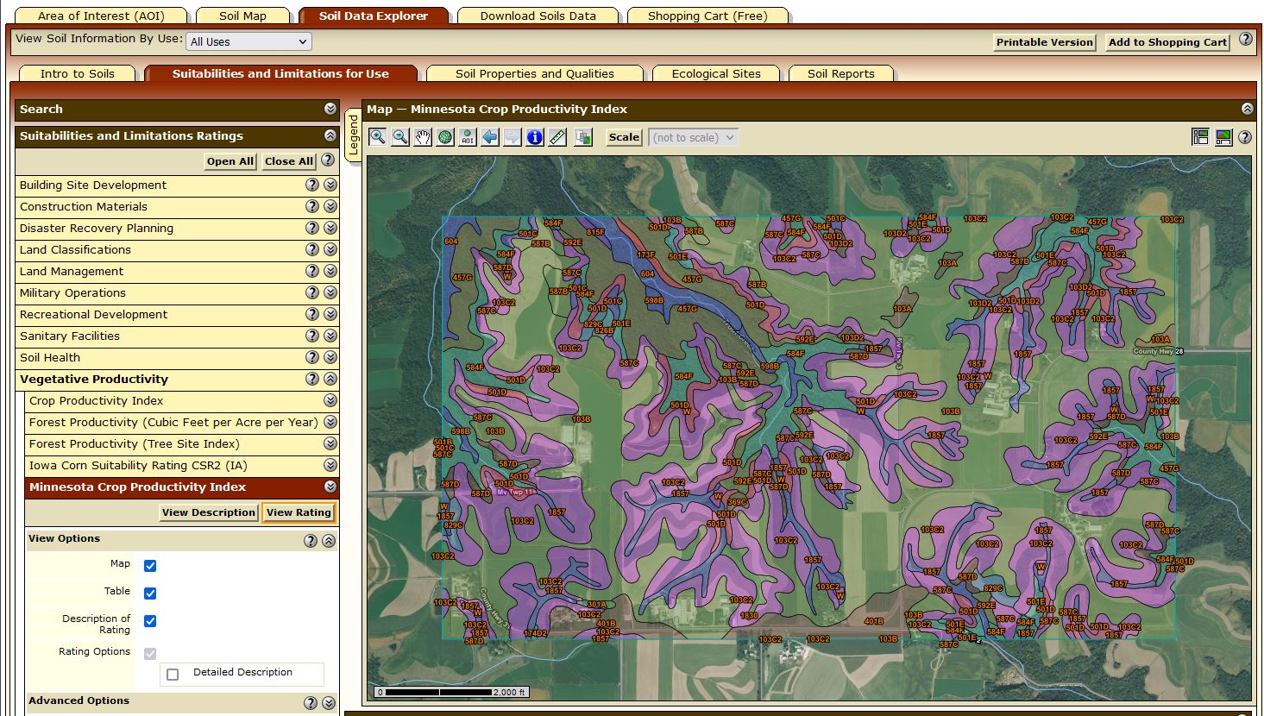Click the Add to Shopping Cart button
Screen dimensions: 1264x716
click(1167, 42)
